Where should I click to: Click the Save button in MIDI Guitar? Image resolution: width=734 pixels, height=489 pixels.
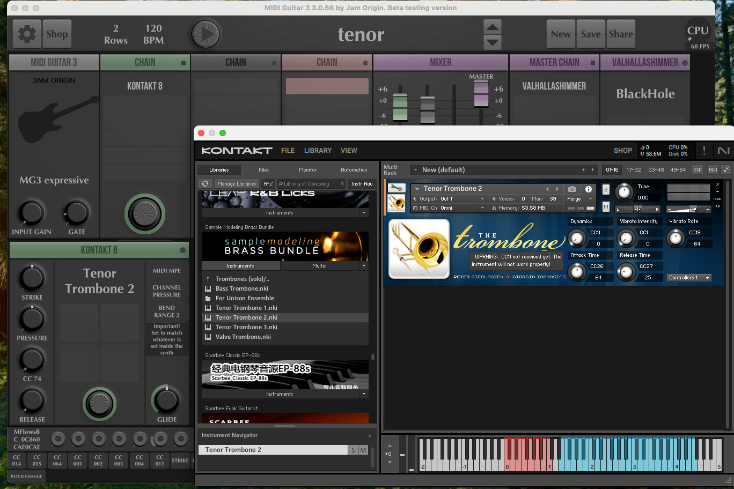(590, 34)
